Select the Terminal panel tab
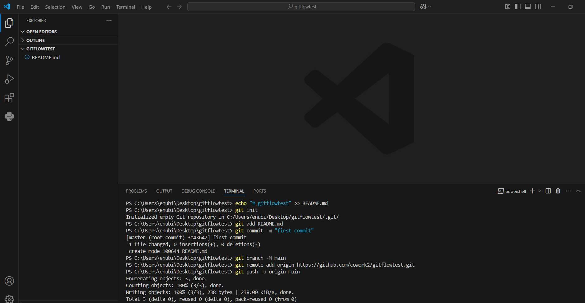The height and width of the screenshot is (303, 585). [x=234, y=191]
